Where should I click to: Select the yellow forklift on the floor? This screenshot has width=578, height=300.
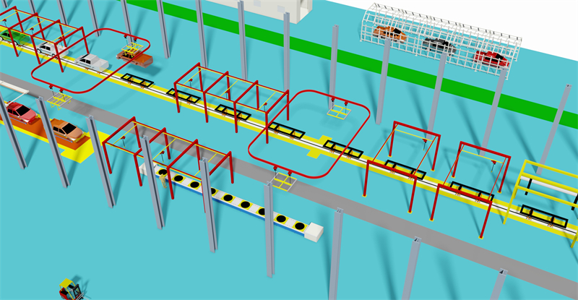pyautogui.click(x=71, y=291)
